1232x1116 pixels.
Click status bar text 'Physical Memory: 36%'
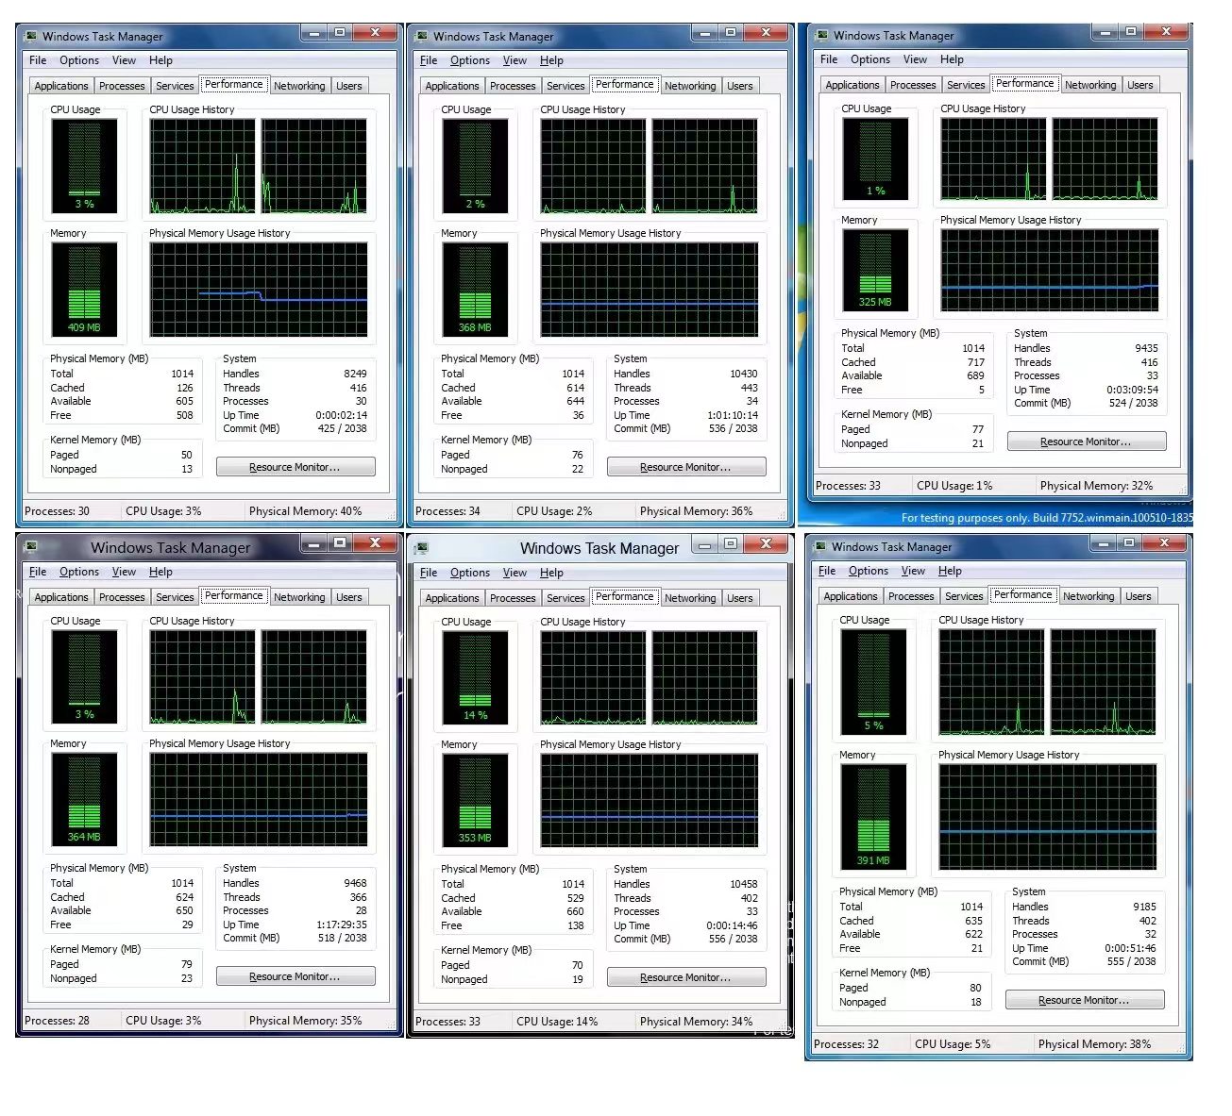tap(696, 511)
